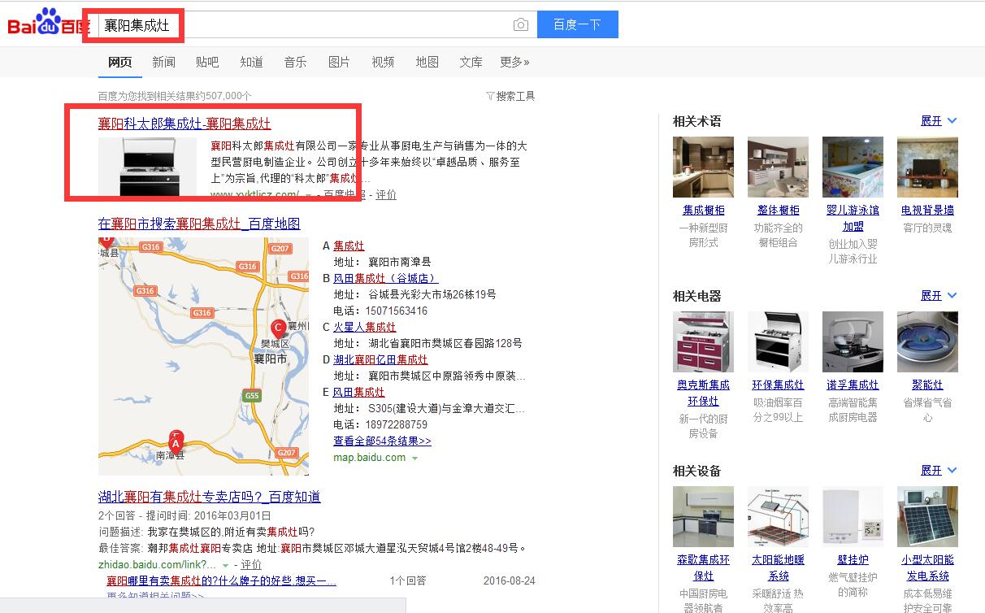Click the 森歌集成环保灶 thumbnail image
Screen dimensions: 985x613
704,517
